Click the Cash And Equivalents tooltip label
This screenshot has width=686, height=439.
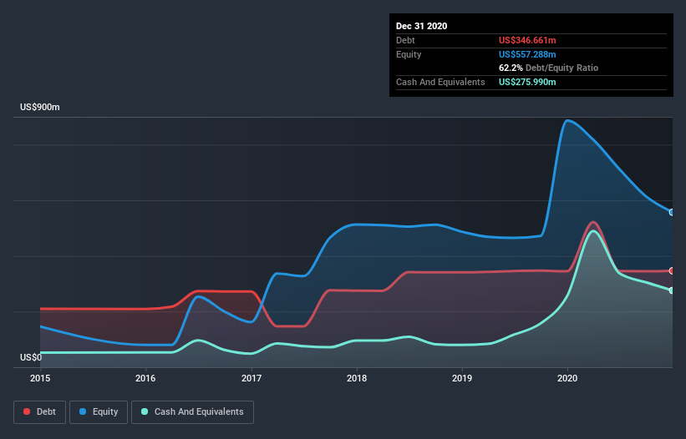point(440,82)
